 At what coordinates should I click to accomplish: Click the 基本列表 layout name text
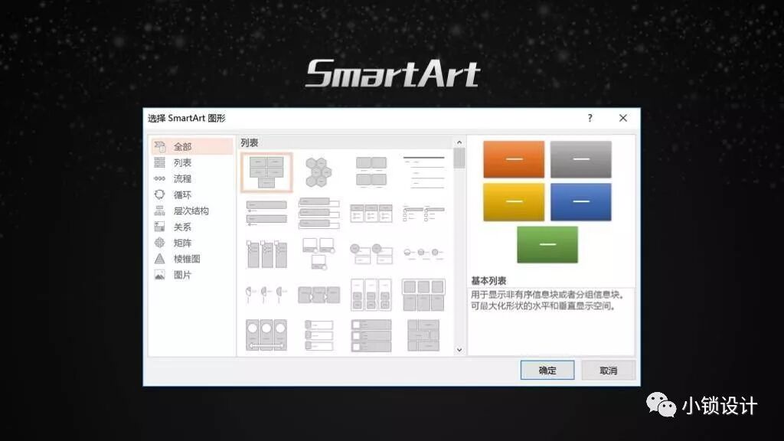488,280
